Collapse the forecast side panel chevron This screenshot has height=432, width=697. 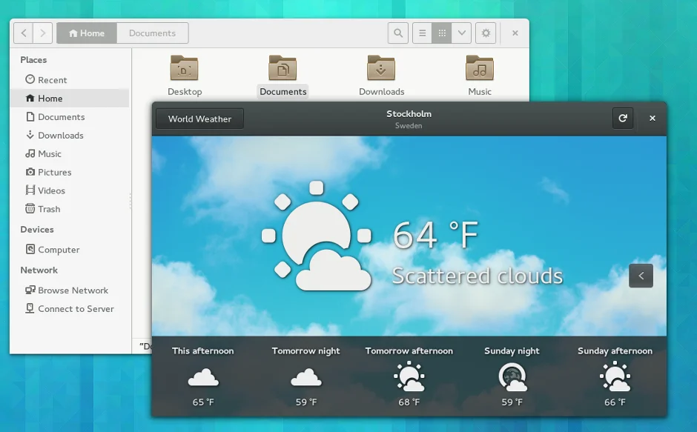(x=641, y=276)
